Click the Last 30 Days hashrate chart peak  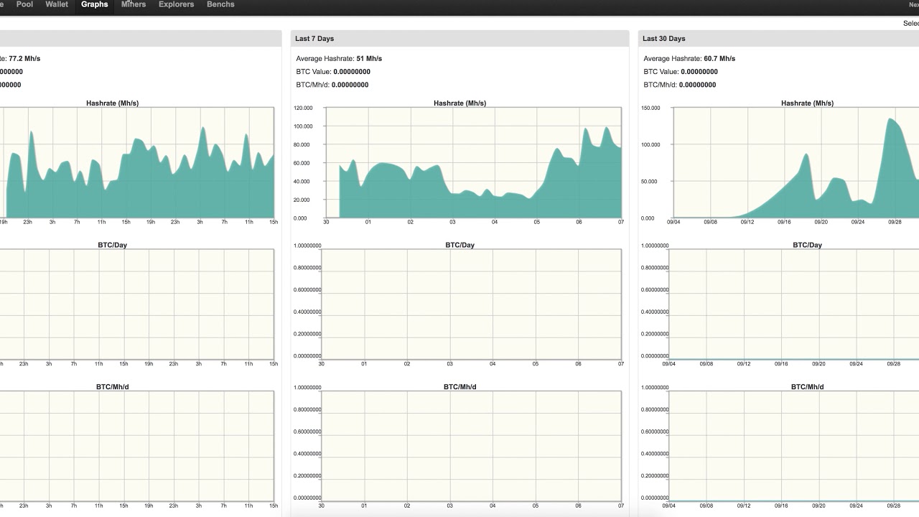pyautogui.click(x=891, y=119)
